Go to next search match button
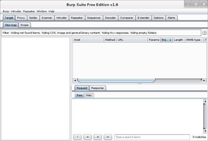 108,137
